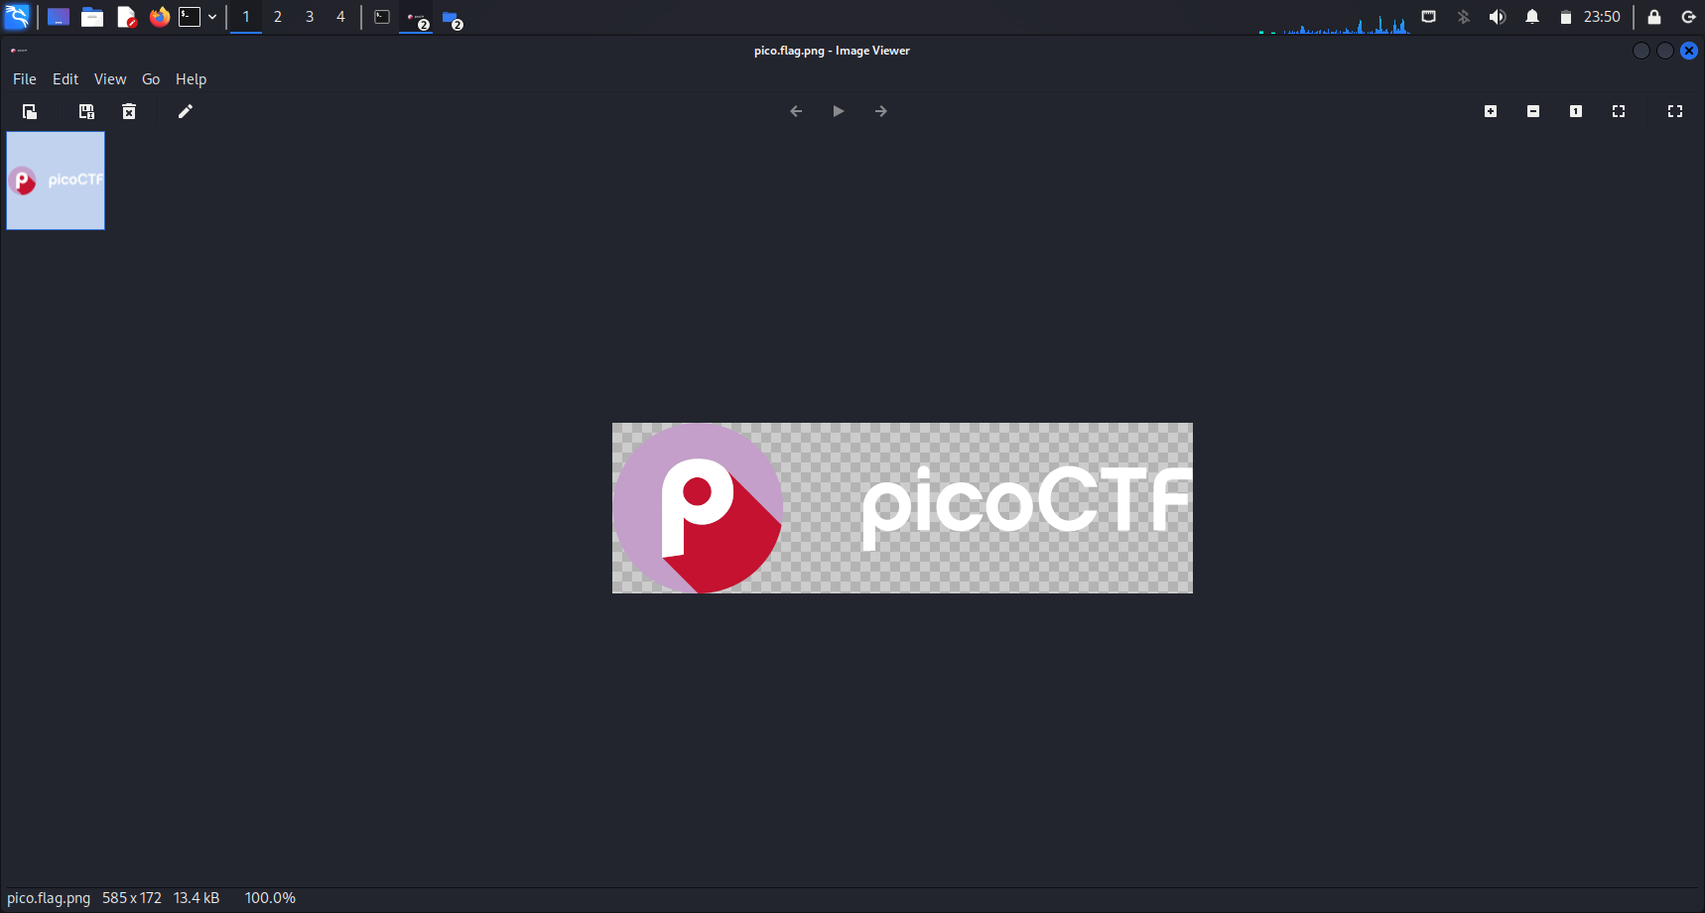
Task: Switch to workspace 3
Action: click(x=310, y=17)
